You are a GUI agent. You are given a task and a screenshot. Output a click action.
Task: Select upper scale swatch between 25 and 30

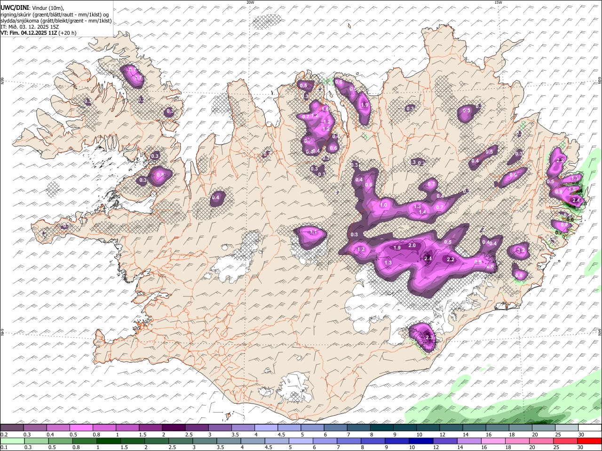coord(567,428)
